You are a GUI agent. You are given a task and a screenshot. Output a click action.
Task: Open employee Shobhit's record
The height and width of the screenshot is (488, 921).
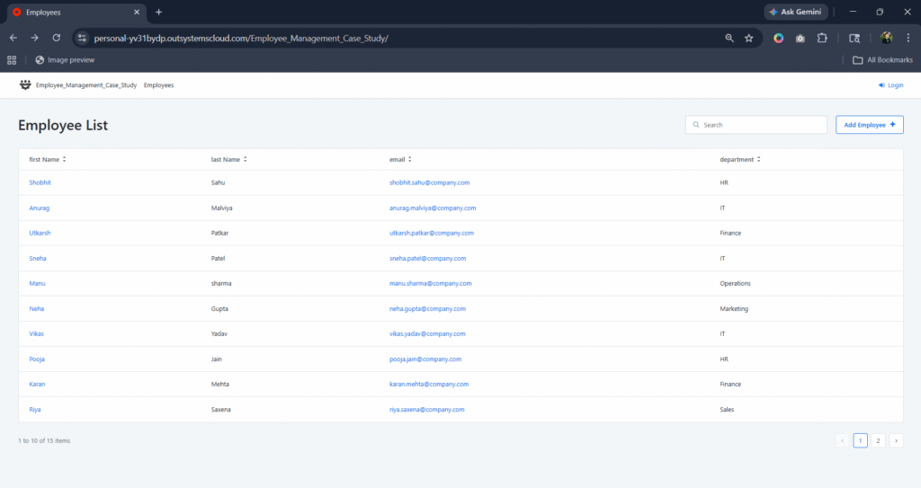click(40, 182)
